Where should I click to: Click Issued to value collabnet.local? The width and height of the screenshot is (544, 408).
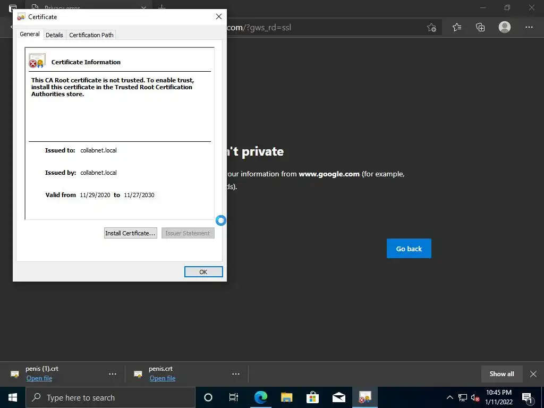pyautogui.click(x=98, y=150)
